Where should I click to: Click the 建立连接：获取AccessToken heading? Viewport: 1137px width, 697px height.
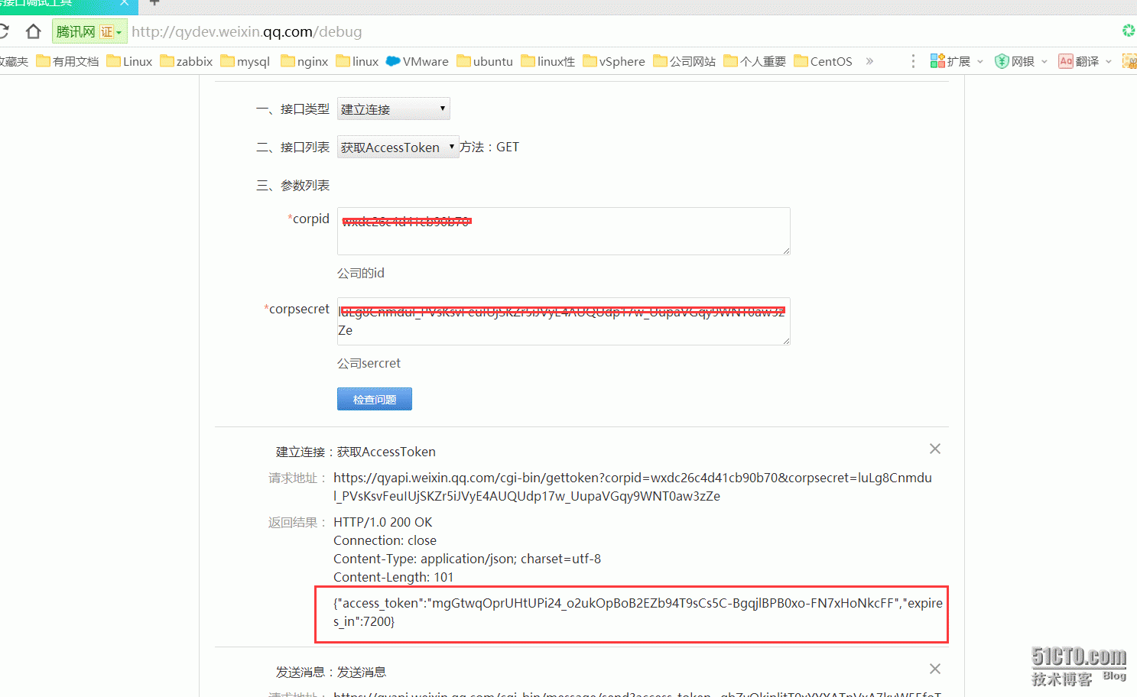(x=356, y=452)
